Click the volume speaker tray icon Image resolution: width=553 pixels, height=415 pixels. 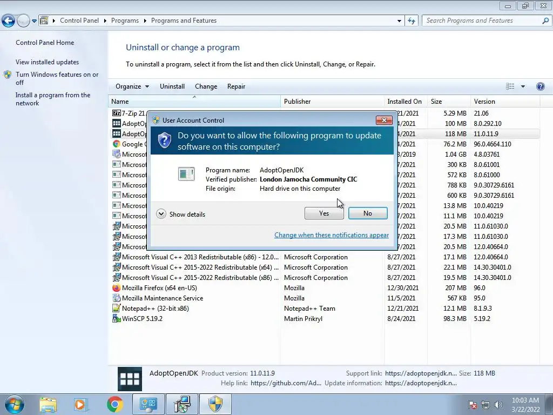498,405
